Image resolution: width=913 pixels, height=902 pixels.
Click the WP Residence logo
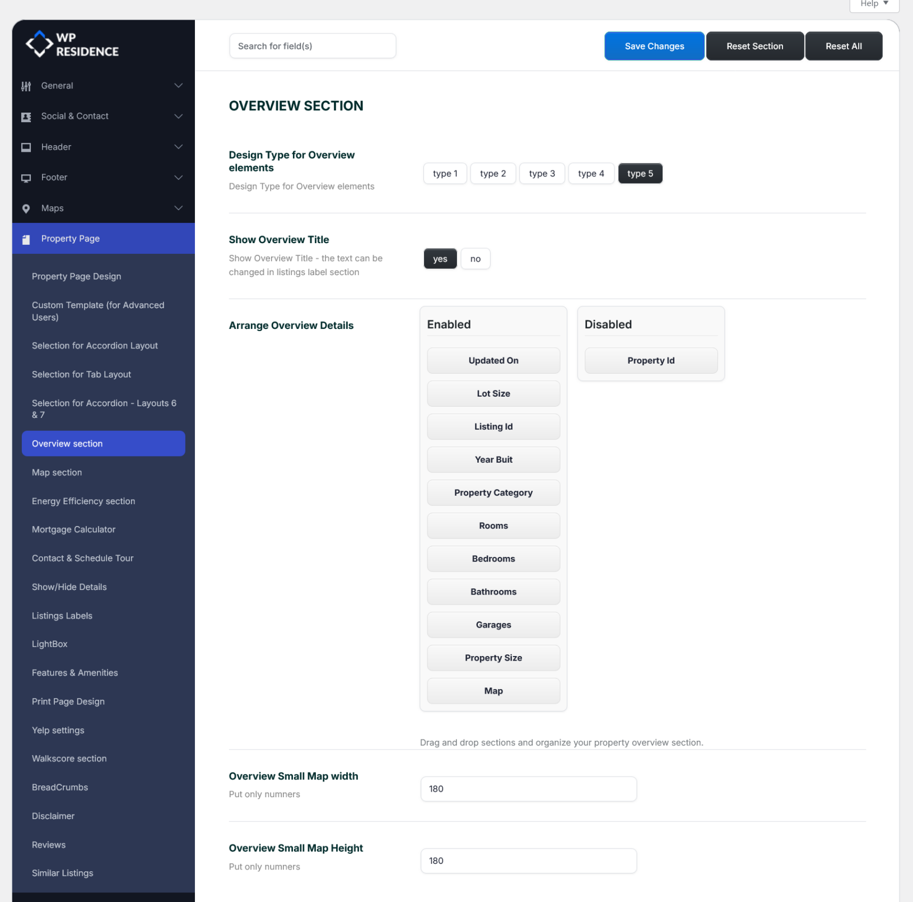tap(72, 44)
